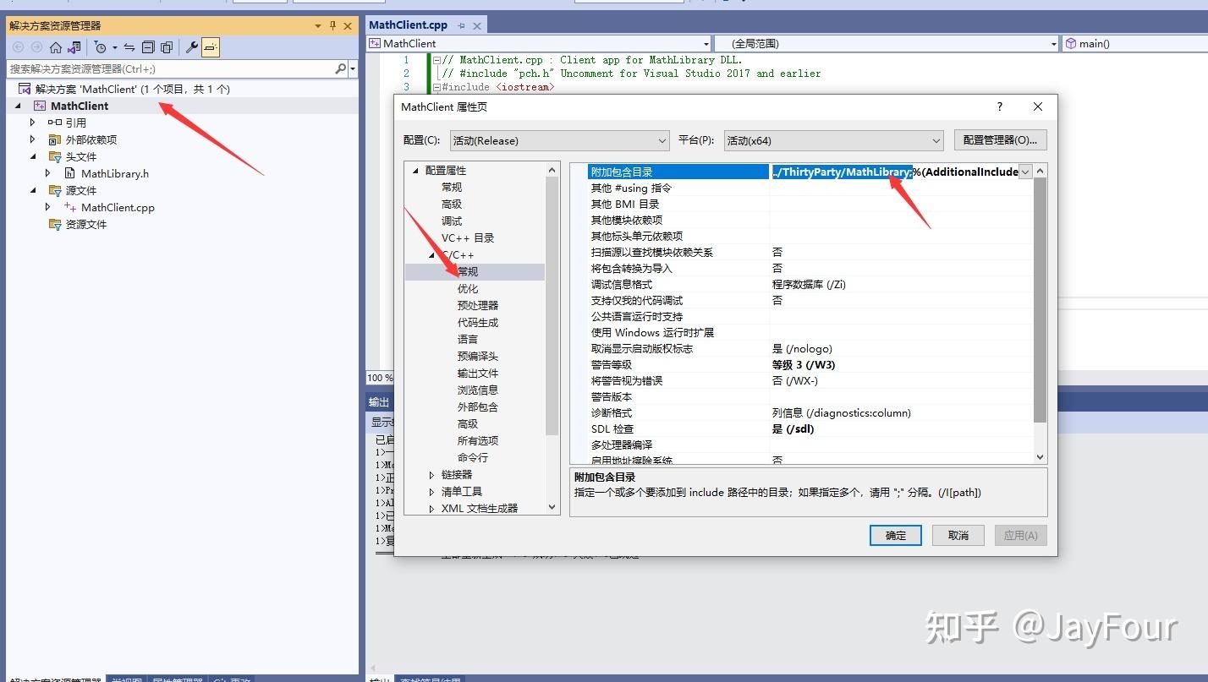1208x682 pixels.
Task: Select the Sync with Active Document icon
Action: tap(129, 48)
